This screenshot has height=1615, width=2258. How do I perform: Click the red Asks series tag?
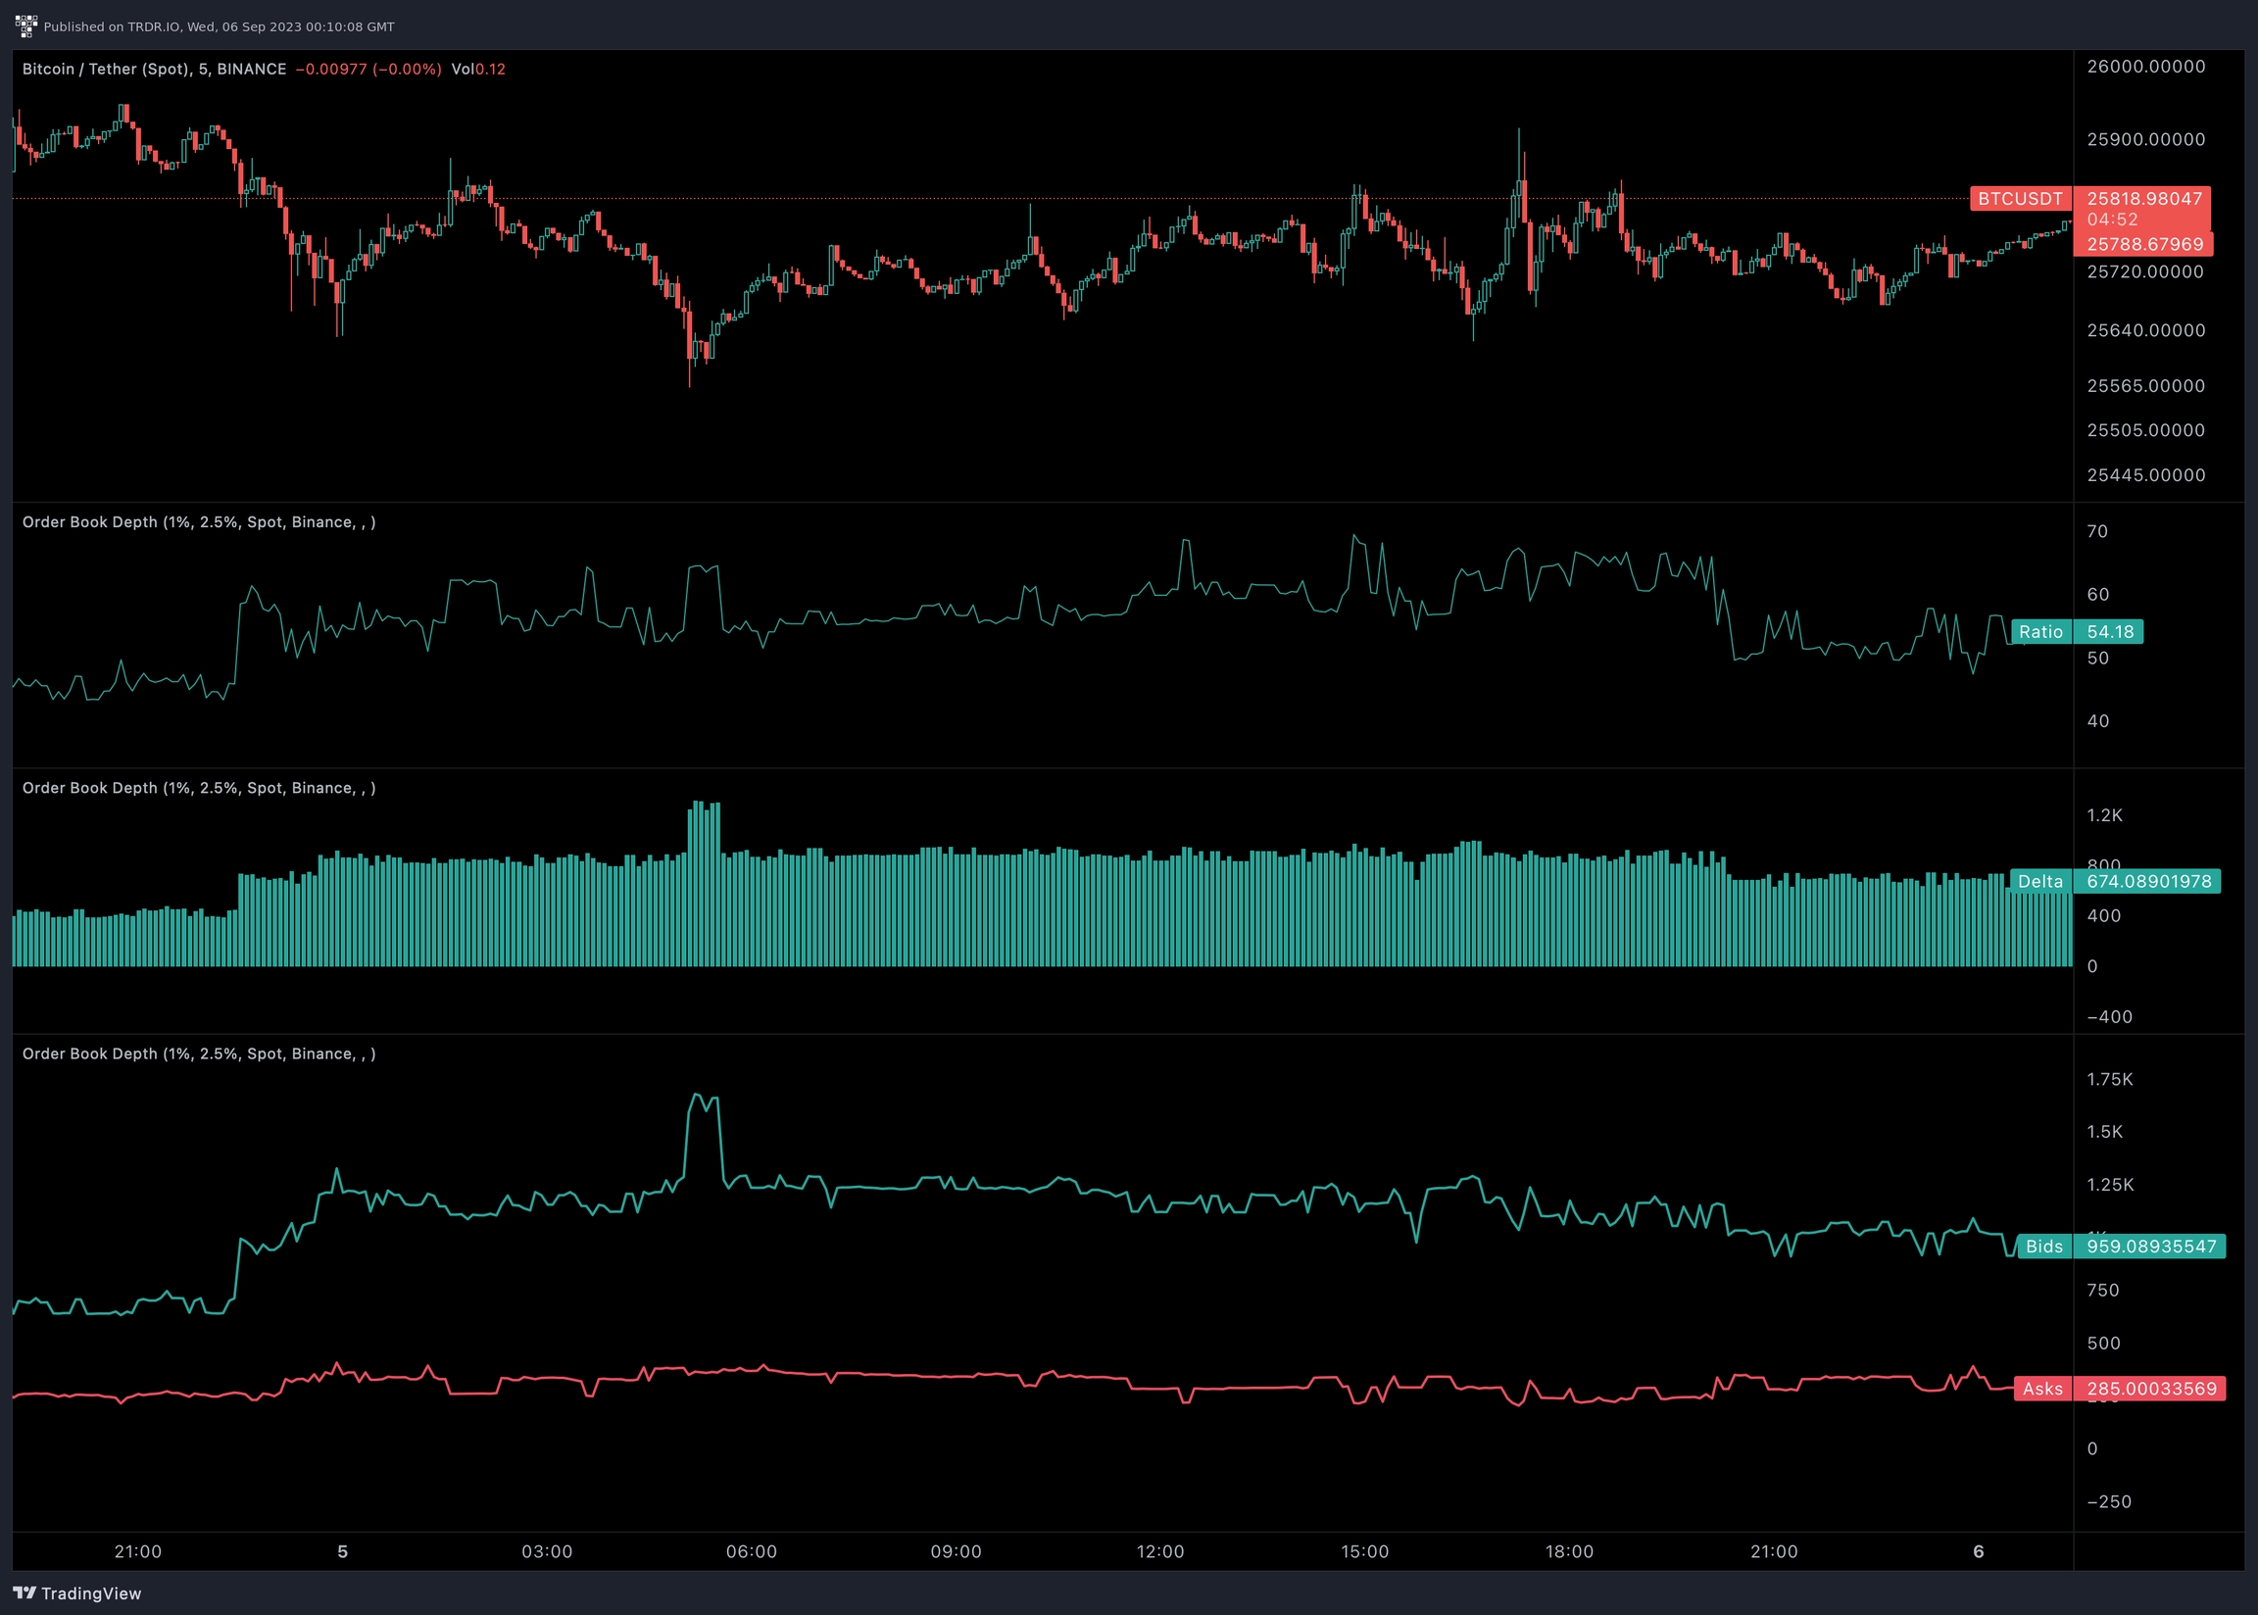(x=2041, y=1389)
